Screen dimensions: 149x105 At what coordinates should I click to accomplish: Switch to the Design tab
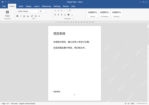click(x=29, y=6)
